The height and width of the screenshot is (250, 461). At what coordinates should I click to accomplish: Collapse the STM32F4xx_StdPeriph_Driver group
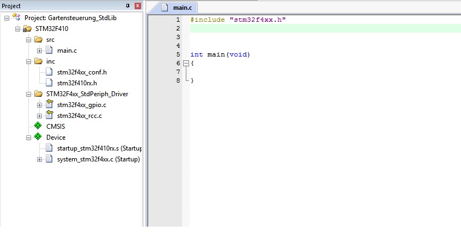28,94
